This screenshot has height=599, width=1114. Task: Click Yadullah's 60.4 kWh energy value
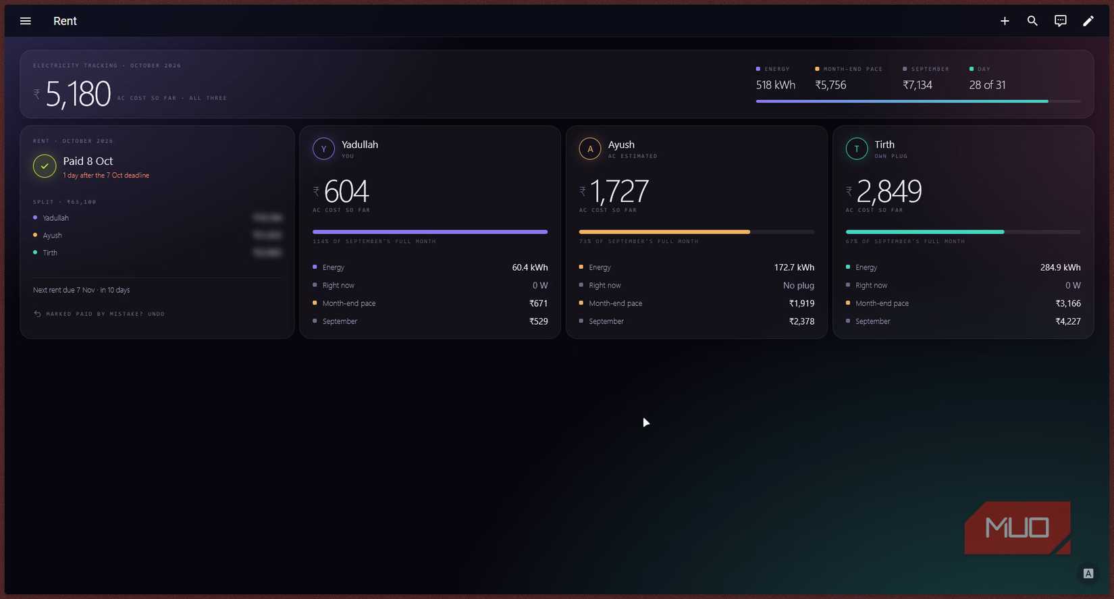(x=530, y=267)
